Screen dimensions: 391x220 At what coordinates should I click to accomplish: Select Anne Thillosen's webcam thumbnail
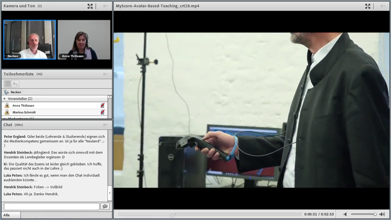tap(84, 40)
